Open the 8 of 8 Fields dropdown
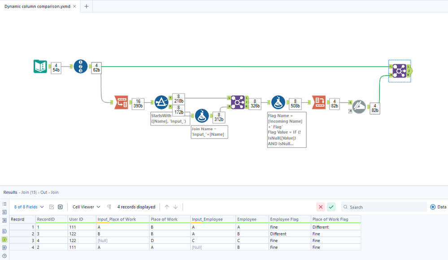448x260 pixels. tap(29, 207)
